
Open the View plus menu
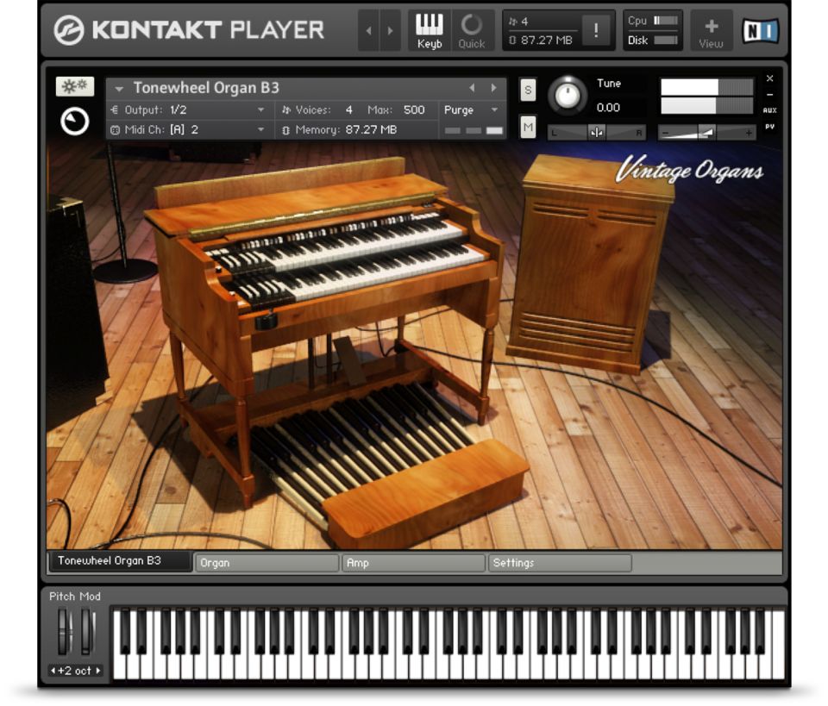click(x=711, y=30)
